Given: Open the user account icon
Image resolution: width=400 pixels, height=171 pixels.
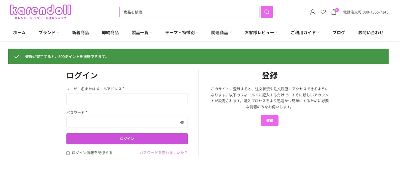Looking at the screenshot, I should [x=313, y=12].
